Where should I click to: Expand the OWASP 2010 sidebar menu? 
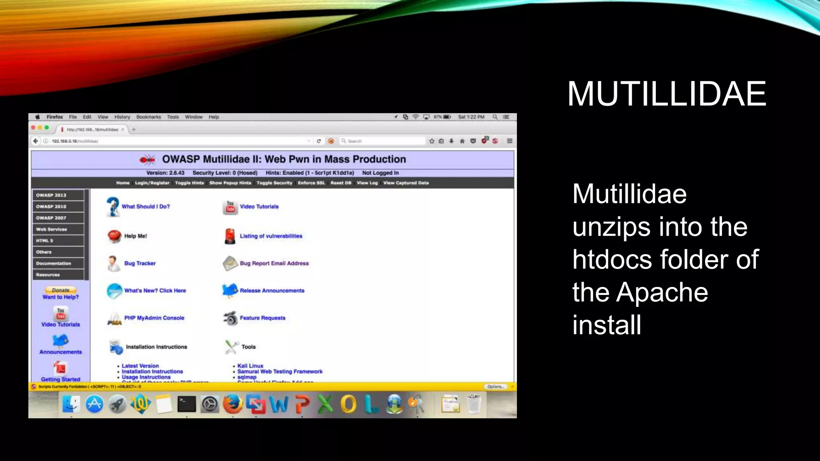(x=58, y=206)
